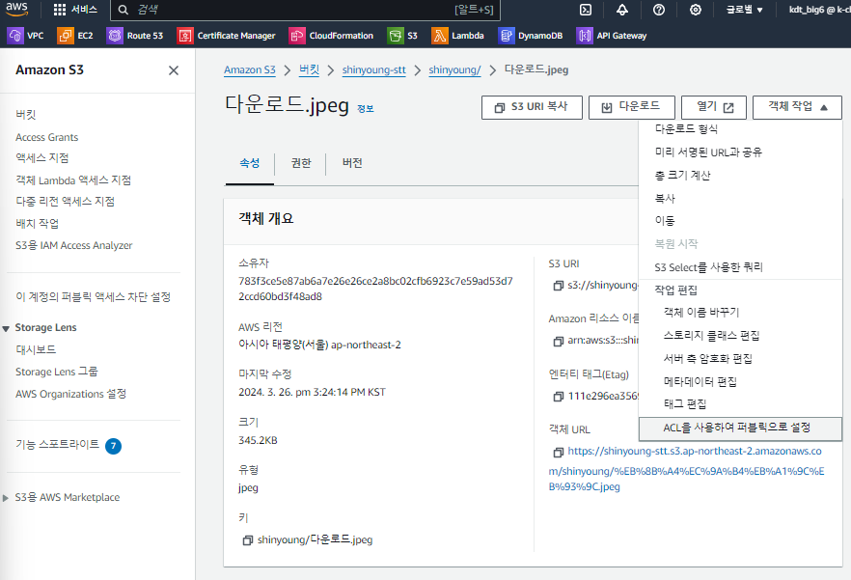The height and width of the screenshot is (580, 851).
Task: Open S3용 IAM Access Analyzer
Action: 73,245
